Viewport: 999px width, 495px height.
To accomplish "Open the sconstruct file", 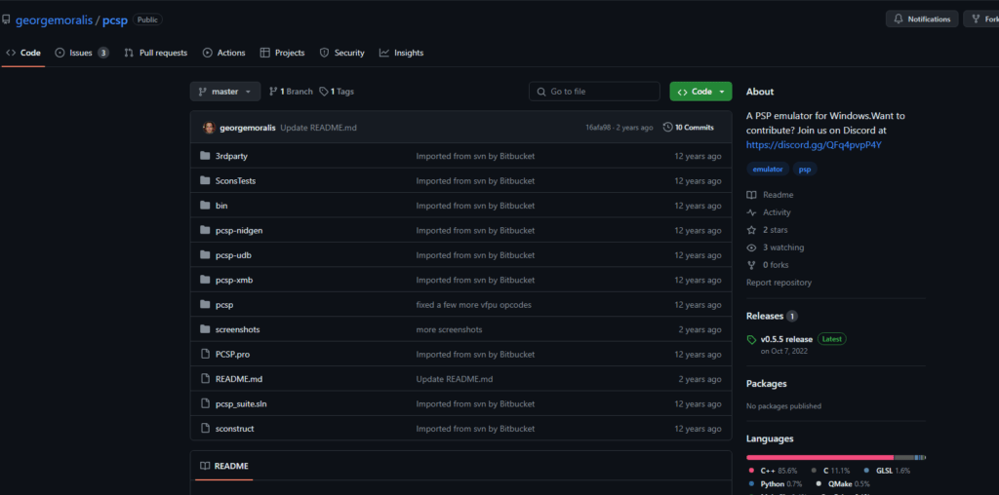I will coord(234,429).
